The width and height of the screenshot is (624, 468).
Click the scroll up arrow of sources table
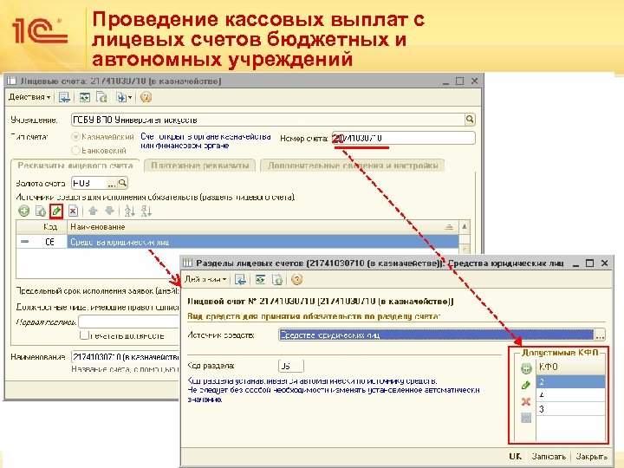pyautogui.click(x=465, y=227)
